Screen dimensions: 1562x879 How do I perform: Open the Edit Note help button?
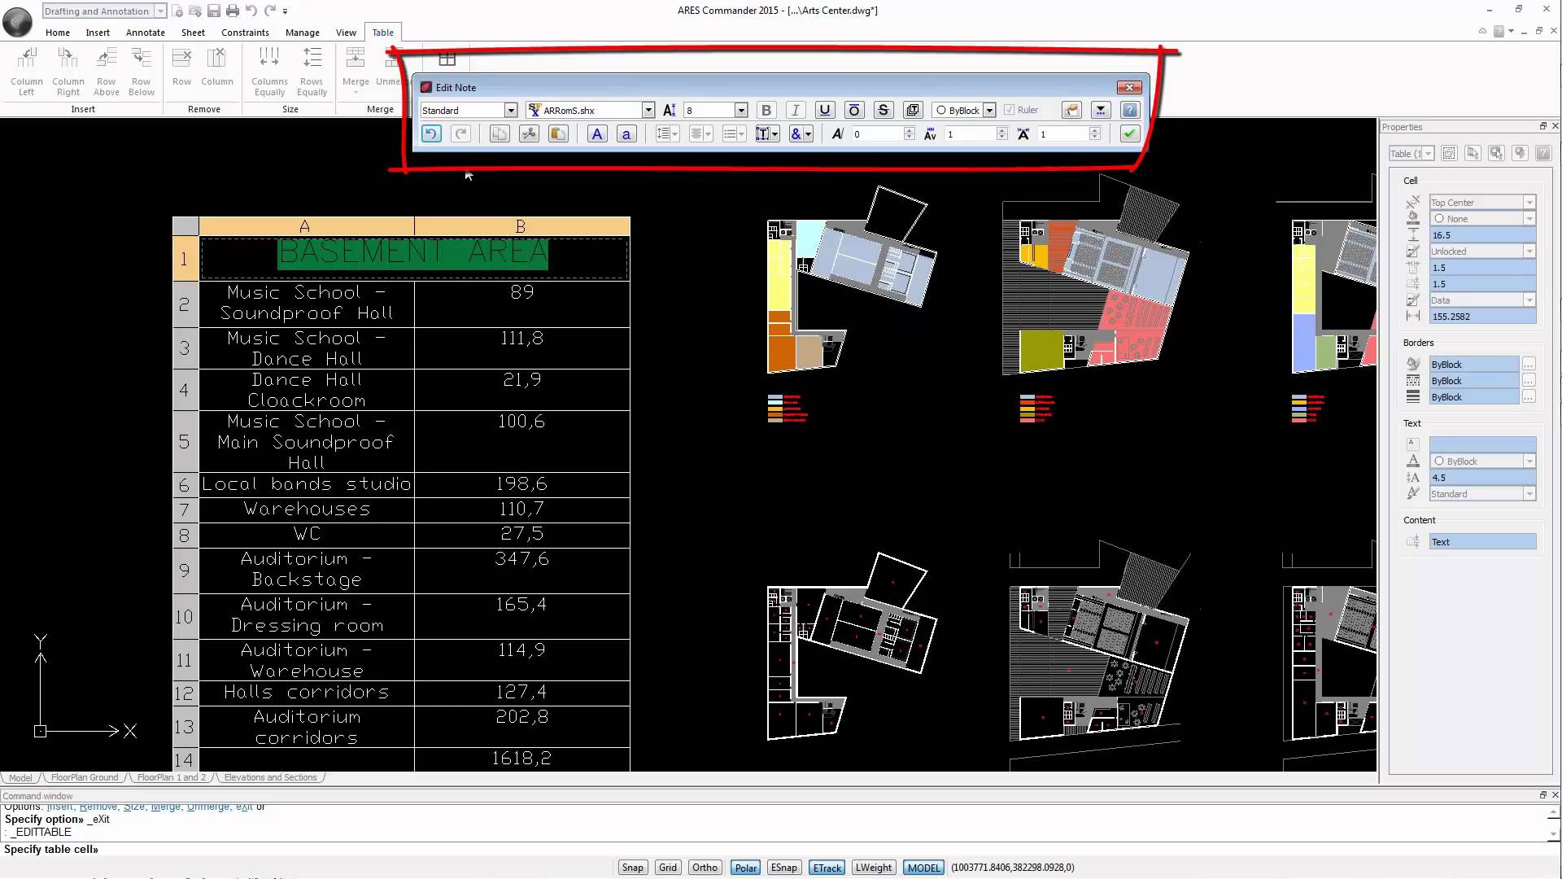point(1130,110)
